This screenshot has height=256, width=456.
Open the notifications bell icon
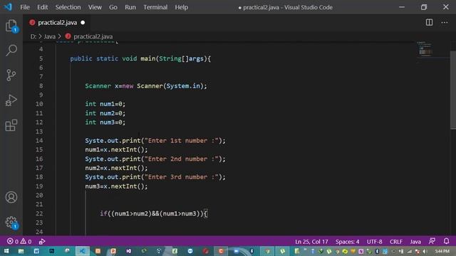coord(447,241)
